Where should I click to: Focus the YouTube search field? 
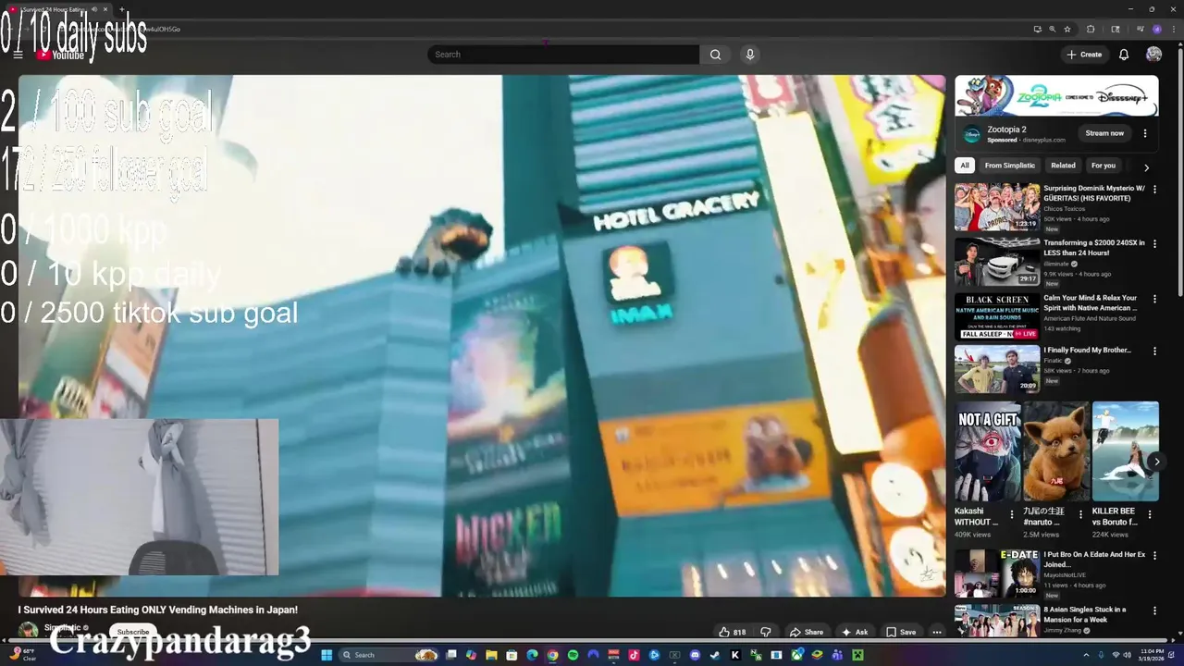(x=563, y=55)
